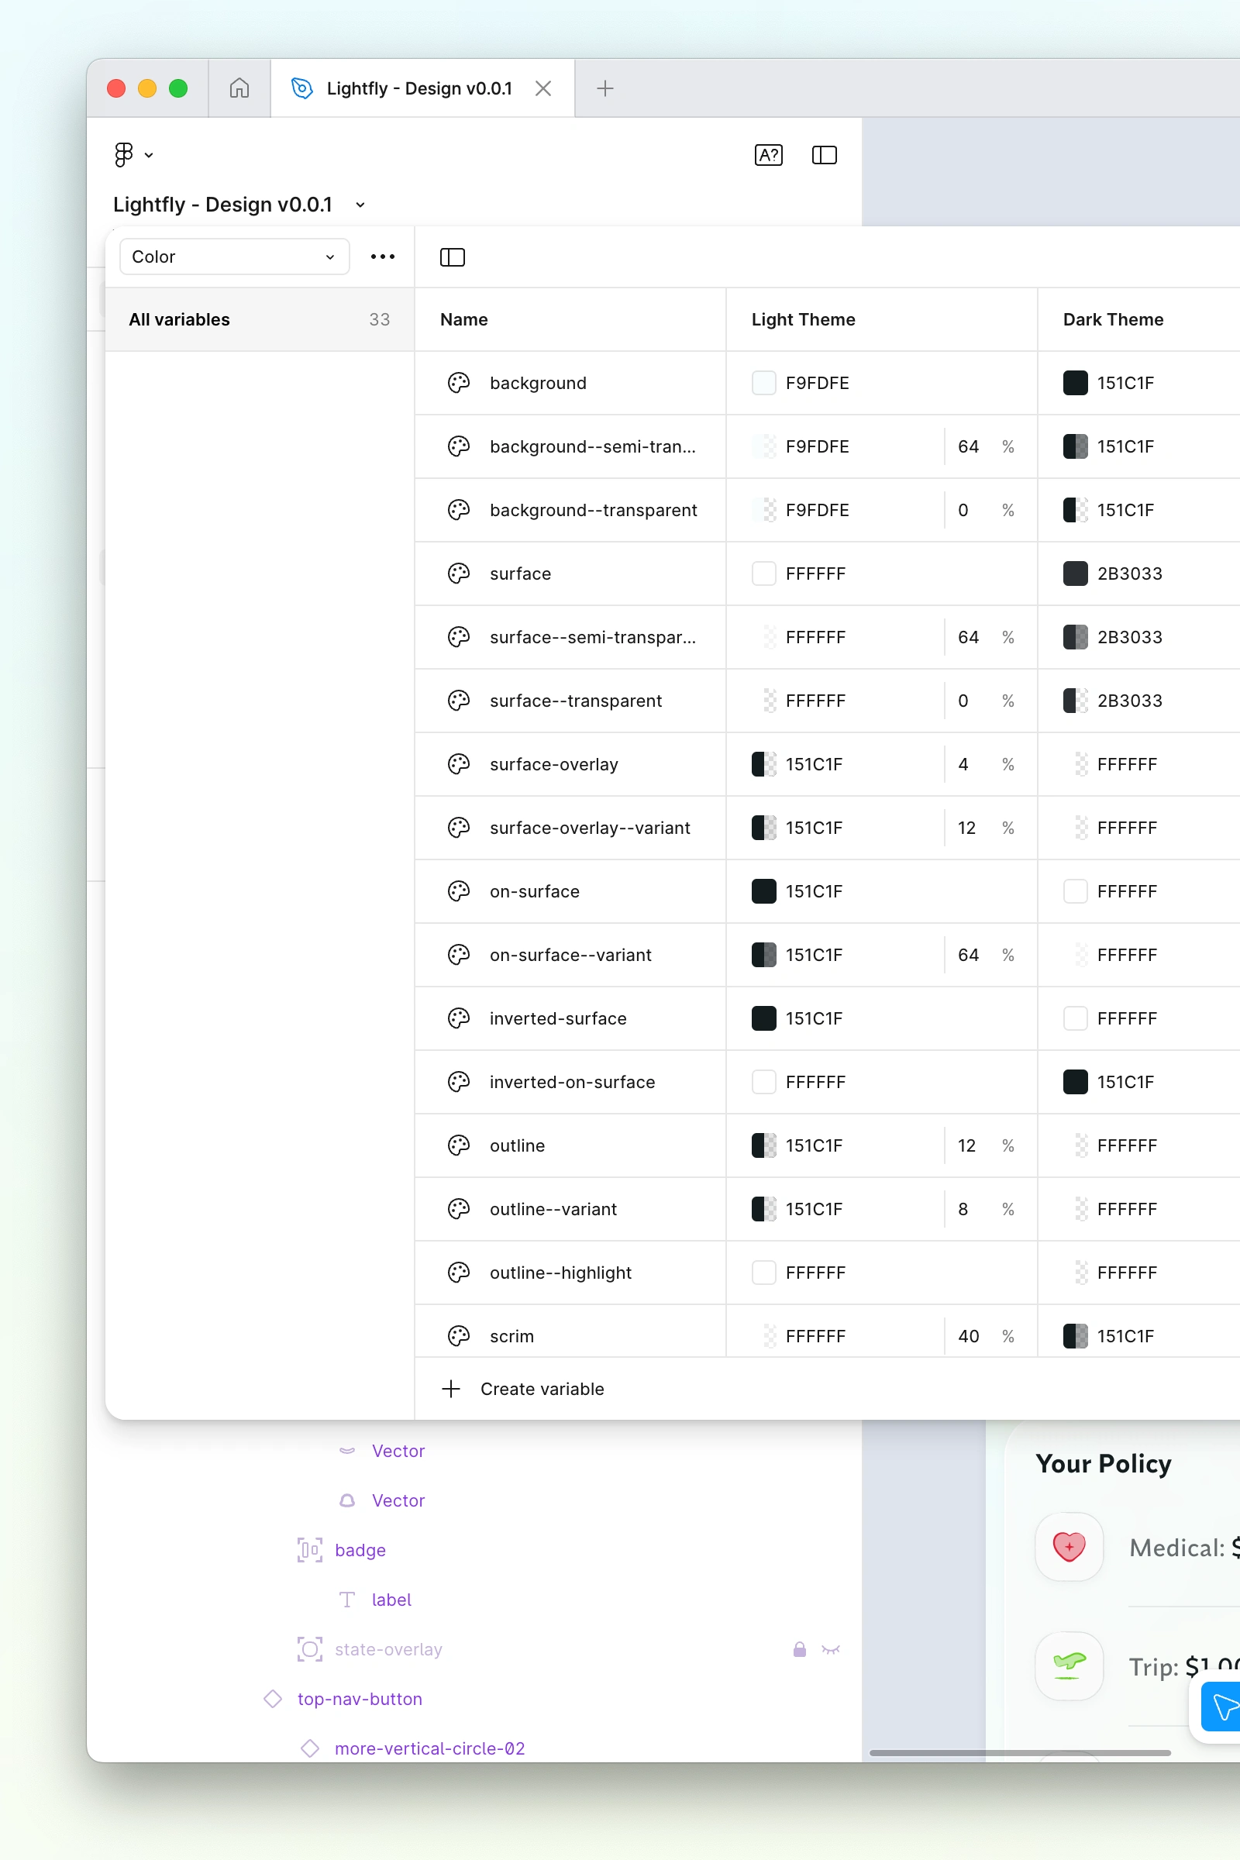The image size is (1240, 1860).
Task: Click the F9FDFE light theme swatch for background
Action: click(763, 383)
